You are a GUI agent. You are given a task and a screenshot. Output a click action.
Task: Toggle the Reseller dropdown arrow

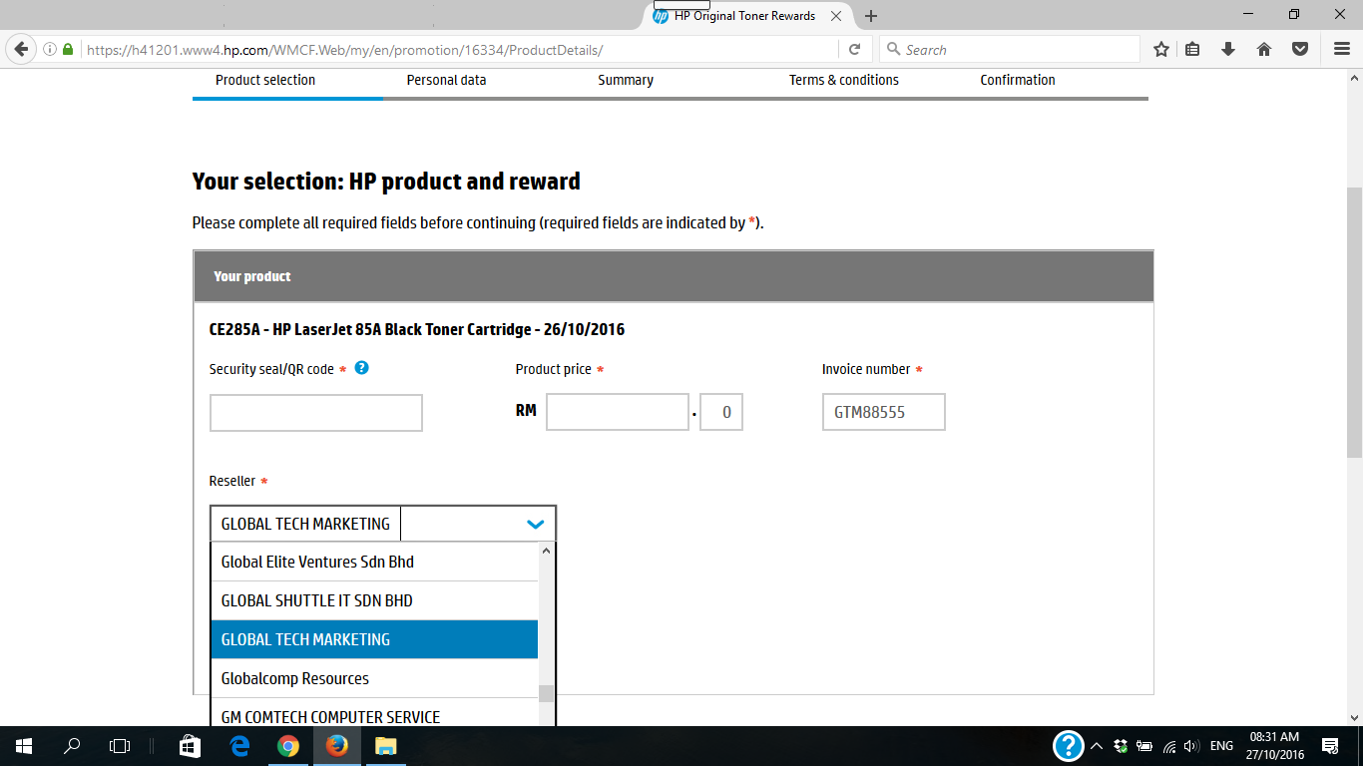tap(536, 524)
